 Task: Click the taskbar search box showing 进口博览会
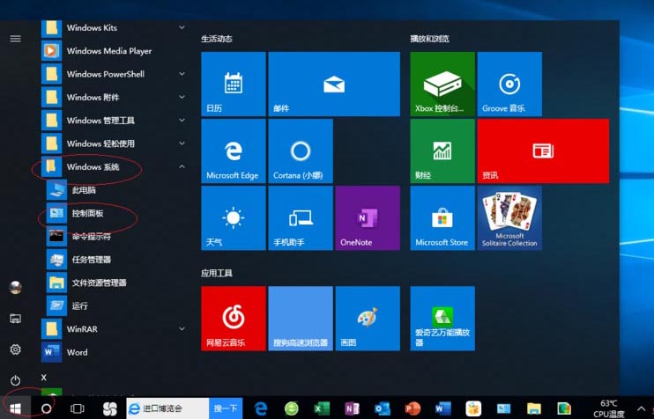pos(167,408)
